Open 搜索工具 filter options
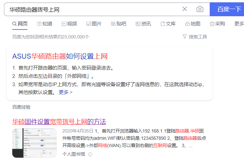The width and height of the screenshot is (244, 162). (195, 37)
